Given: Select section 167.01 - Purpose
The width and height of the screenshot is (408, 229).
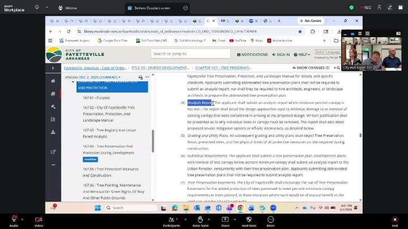Looking at the screenshot, I should pyautogui.click(x=96, y=97).
